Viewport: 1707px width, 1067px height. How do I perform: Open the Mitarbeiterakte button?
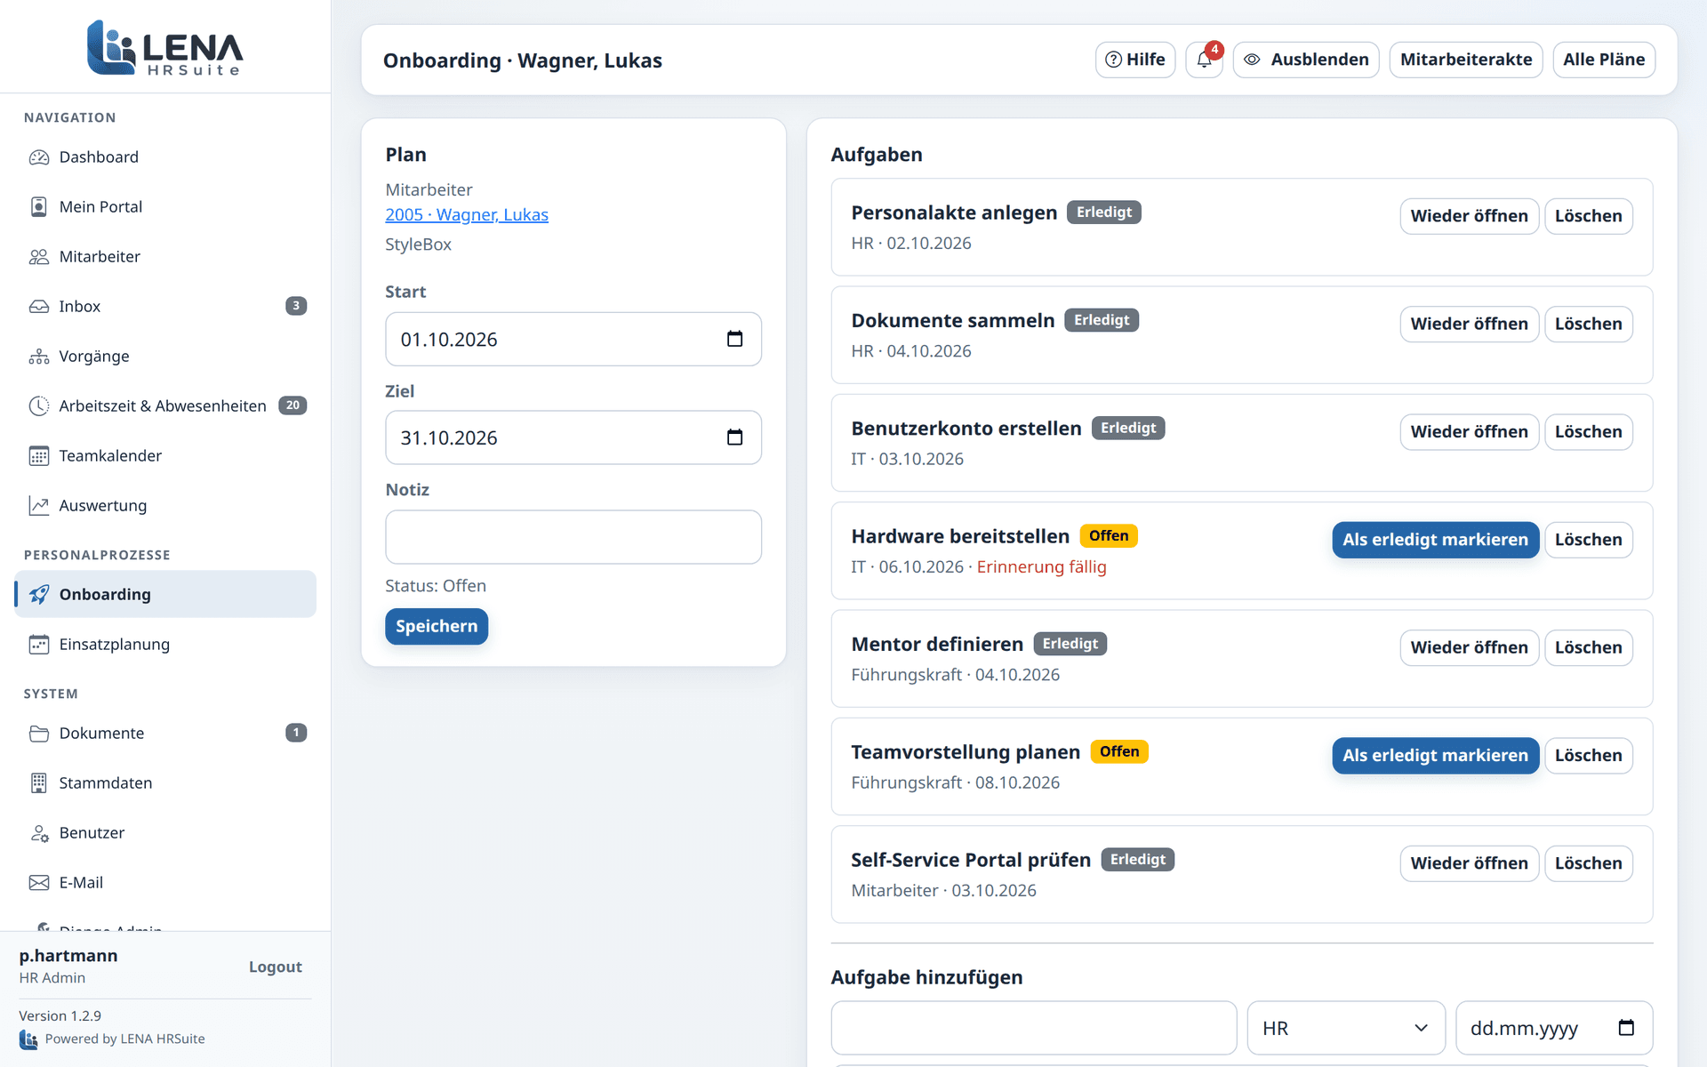pyautogui.click(x=1466, y=60)
